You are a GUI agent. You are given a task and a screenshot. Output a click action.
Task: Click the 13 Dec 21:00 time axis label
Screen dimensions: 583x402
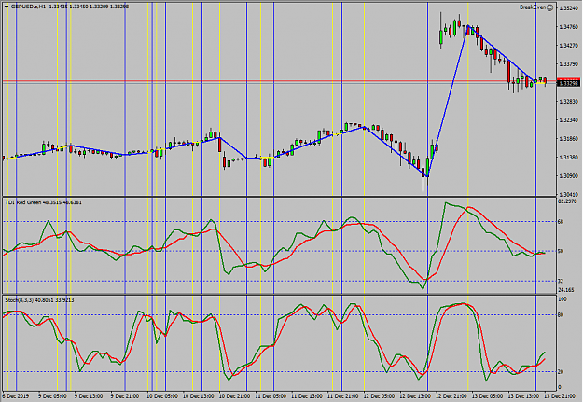(x=561, y=396)
